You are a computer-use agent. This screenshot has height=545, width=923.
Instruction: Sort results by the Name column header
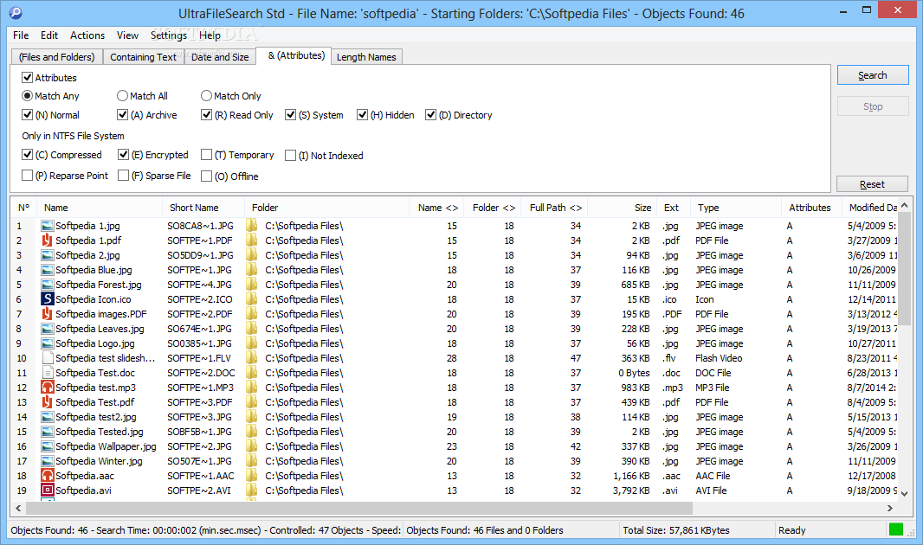[x=99, y=208]
